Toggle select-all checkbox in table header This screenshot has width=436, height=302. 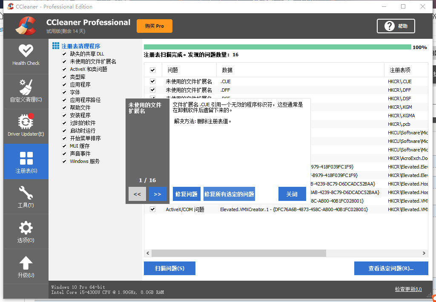click(x=153, y=70)
